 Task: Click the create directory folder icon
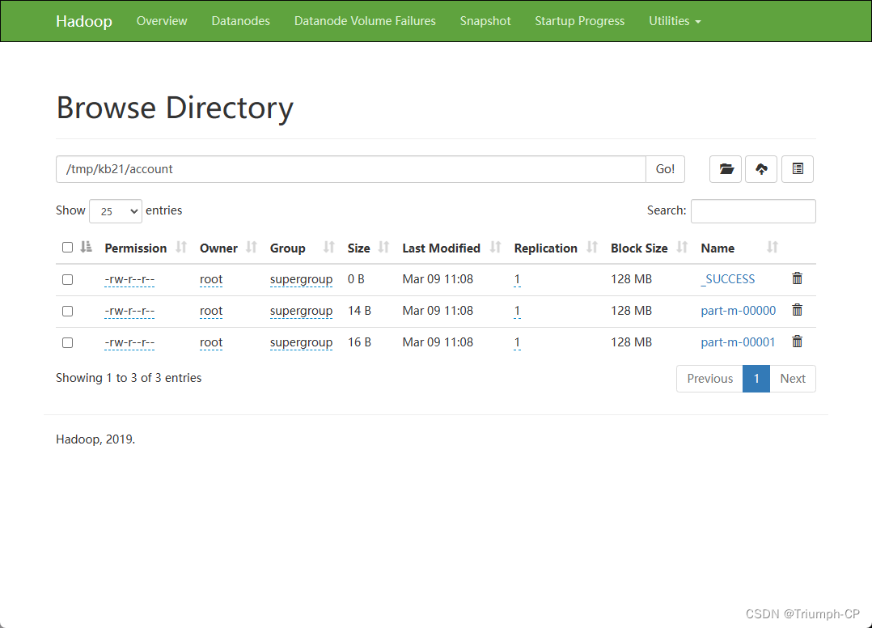(726, 169)
